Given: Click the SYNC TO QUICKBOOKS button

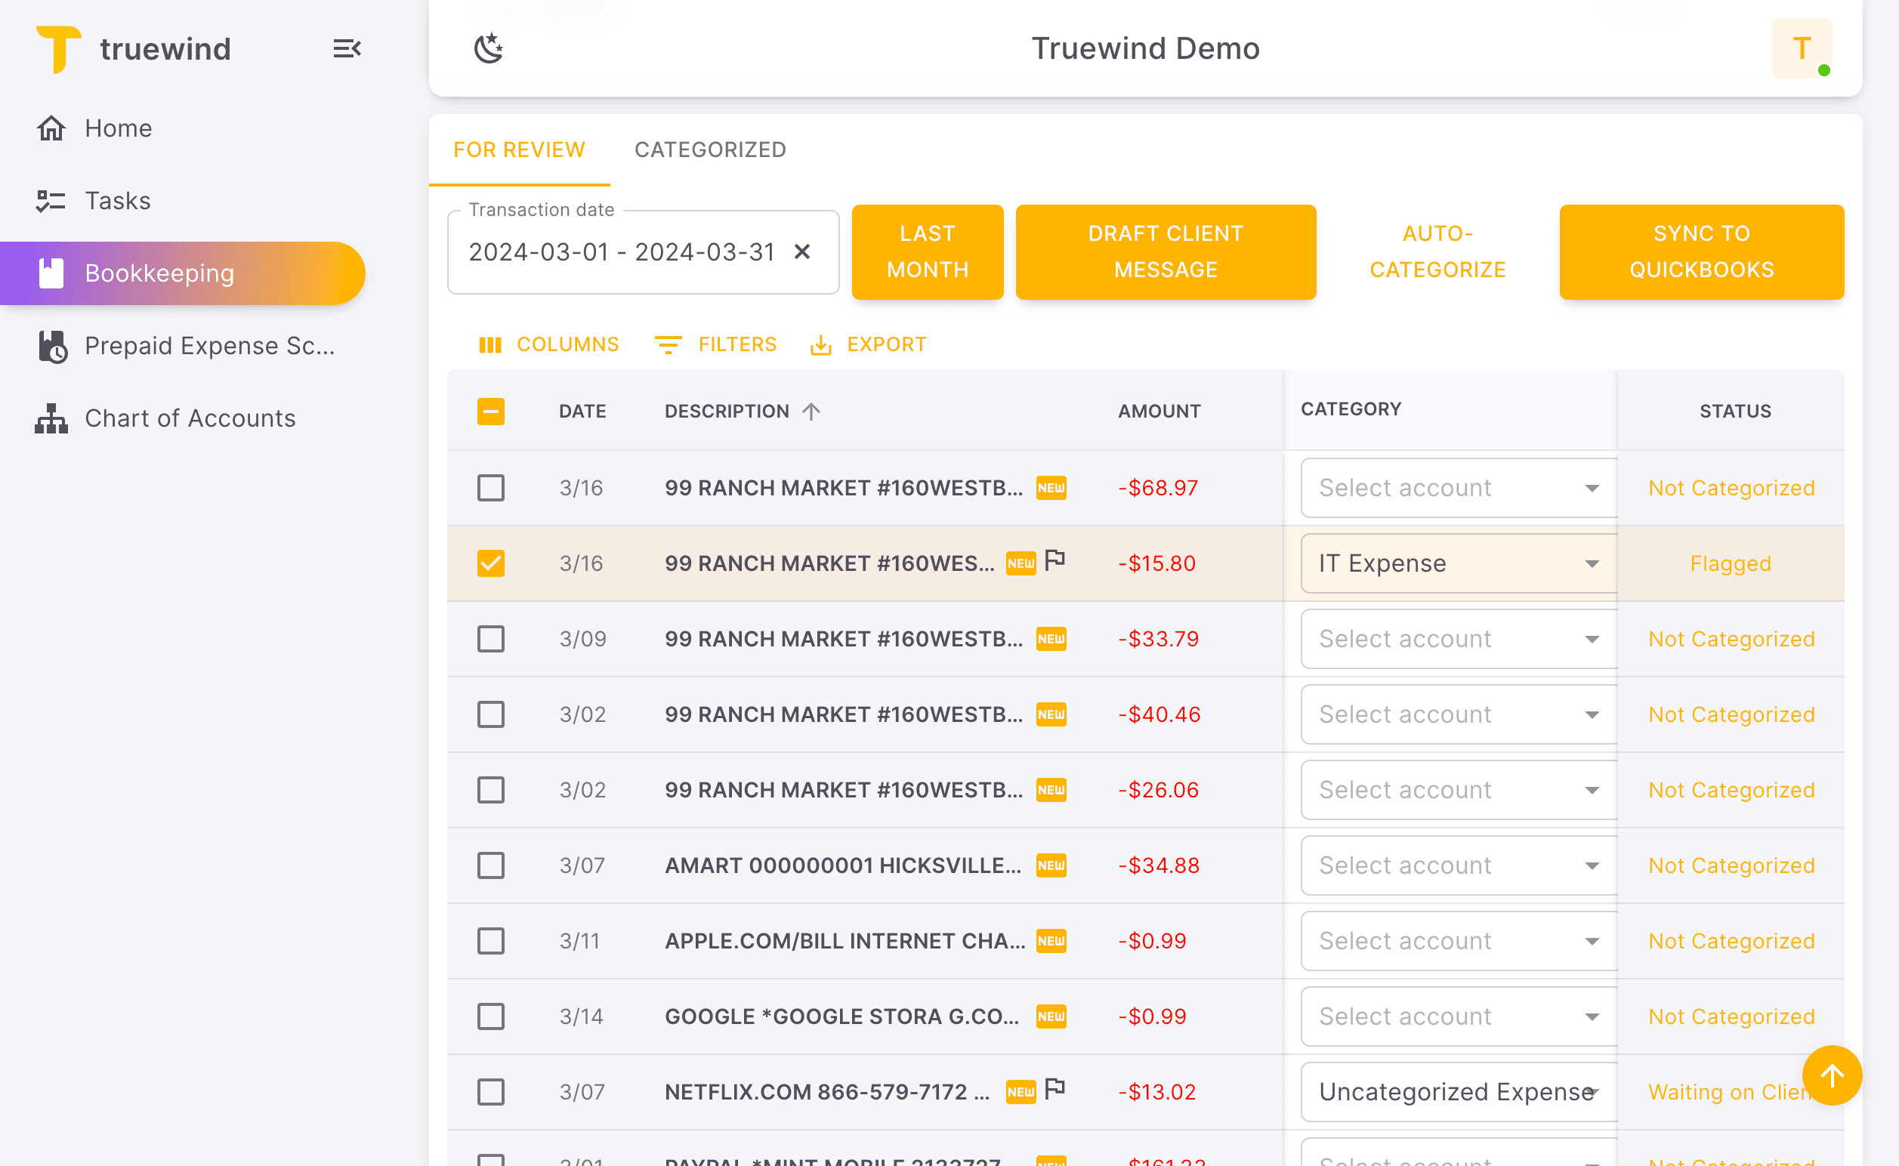Looking at the screenshot, I should (1701, 252).
